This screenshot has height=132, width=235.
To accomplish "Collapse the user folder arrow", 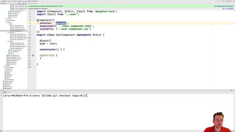I will [7, 24].
